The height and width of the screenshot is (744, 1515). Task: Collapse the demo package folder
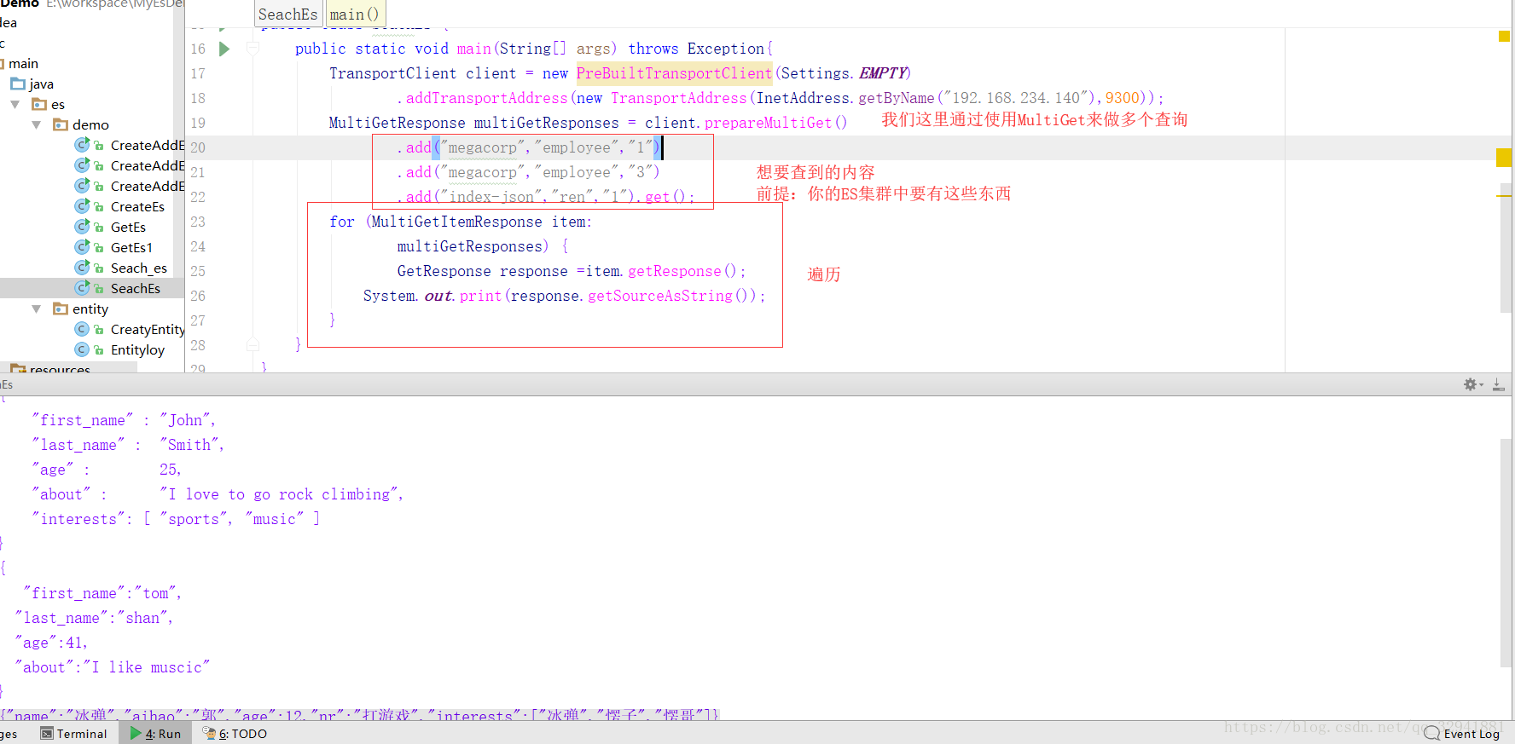[x=36, y=124]
